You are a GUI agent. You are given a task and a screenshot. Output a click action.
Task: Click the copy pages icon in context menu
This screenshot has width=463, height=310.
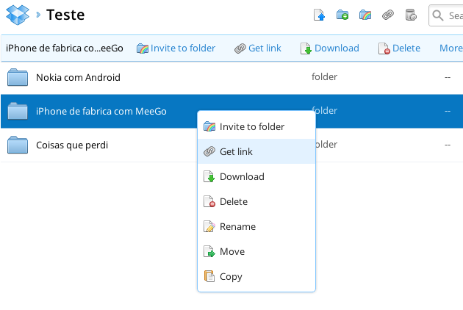209,276
